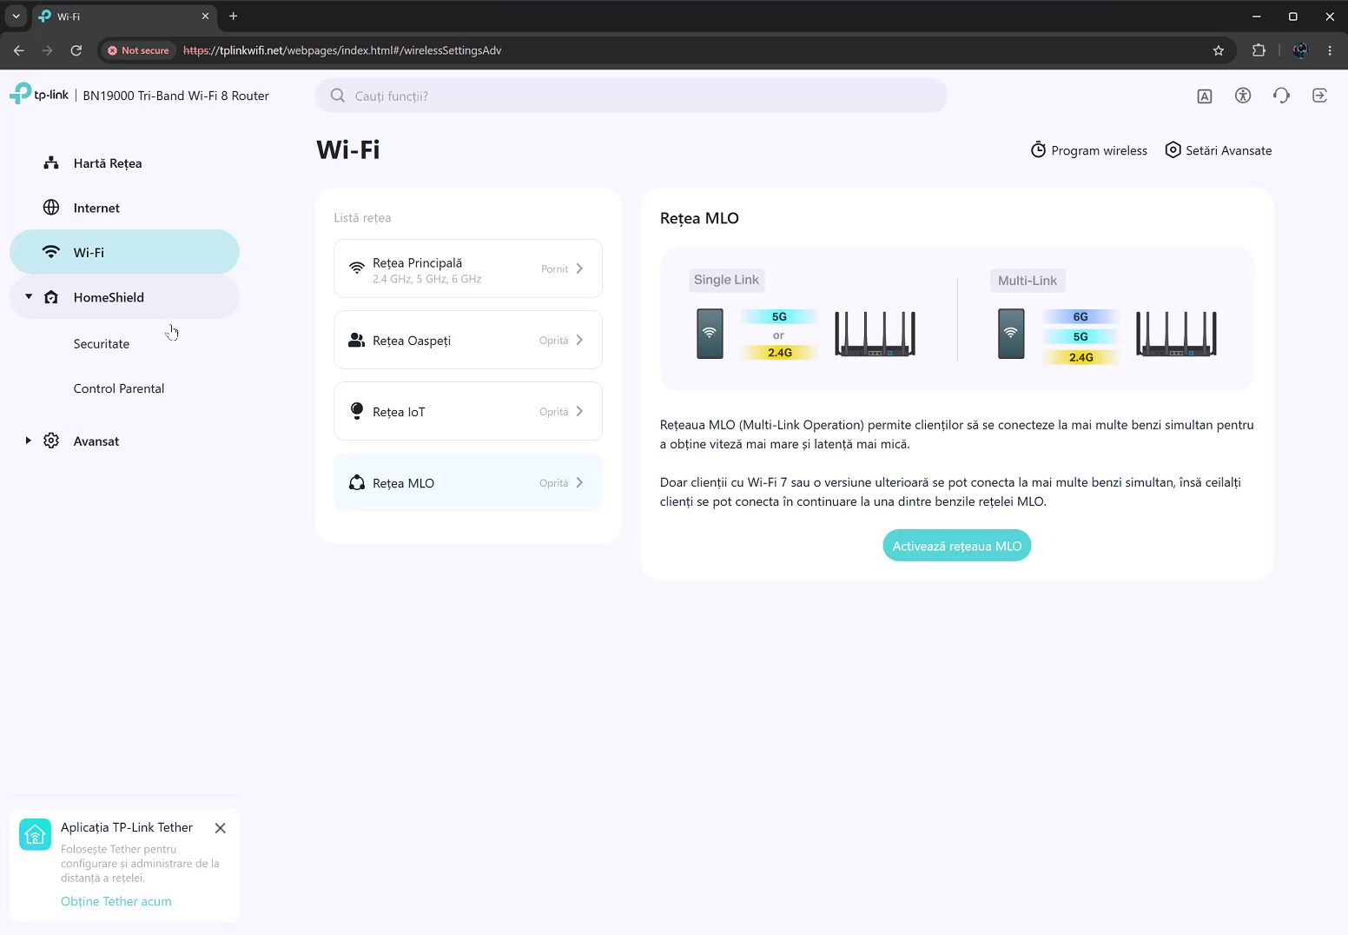Open the language selector icon in header
The width and height of the screenshot is (1348, 935).
[1205, 96]
